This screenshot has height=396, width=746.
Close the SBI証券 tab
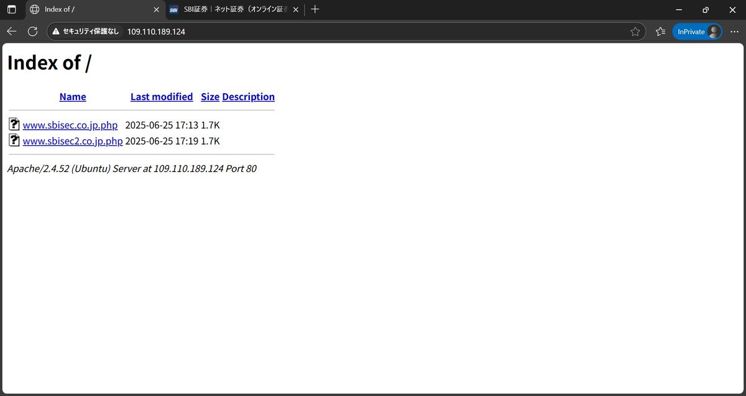[295, 9]
